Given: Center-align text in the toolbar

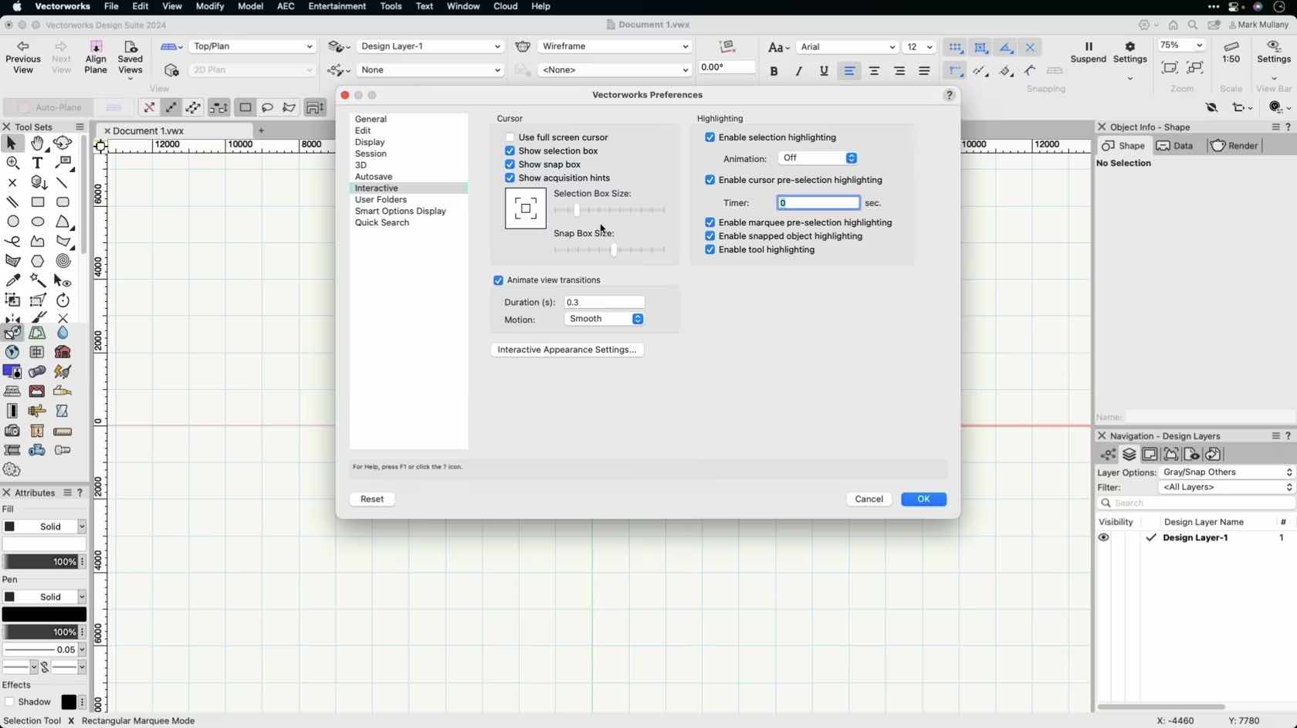Looking at the screenshot, I should [x=874, y=71].
